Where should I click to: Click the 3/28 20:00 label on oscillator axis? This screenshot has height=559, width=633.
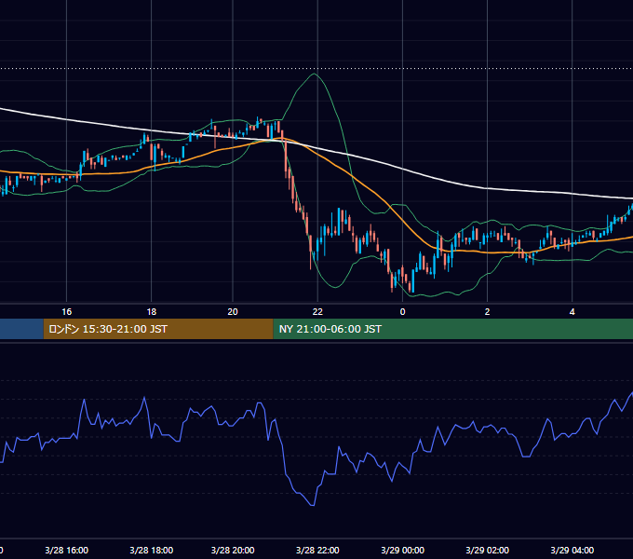pyautogui.click(x=233, y=550)
